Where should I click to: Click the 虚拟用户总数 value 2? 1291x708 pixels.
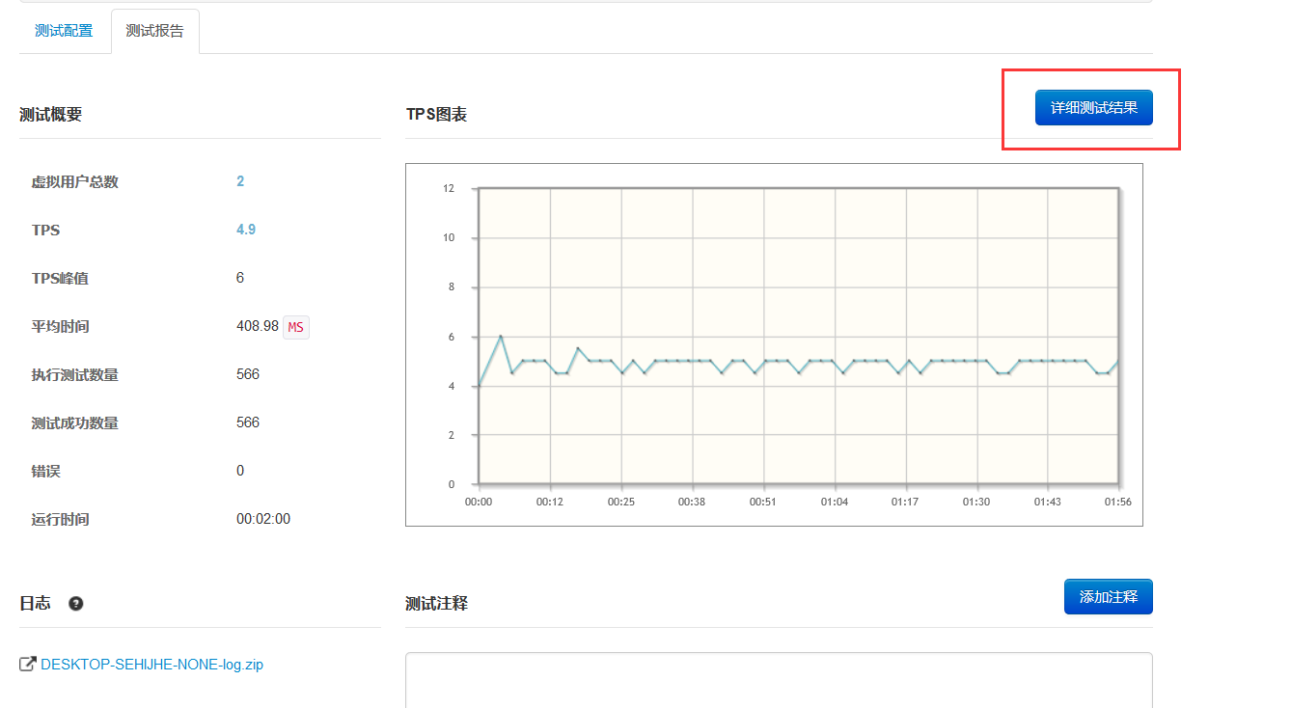[240, 181]
